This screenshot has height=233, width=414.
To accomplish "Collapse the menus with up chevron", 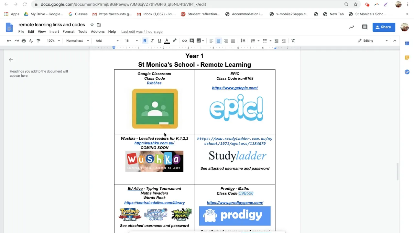I will [x=395, y=41].
